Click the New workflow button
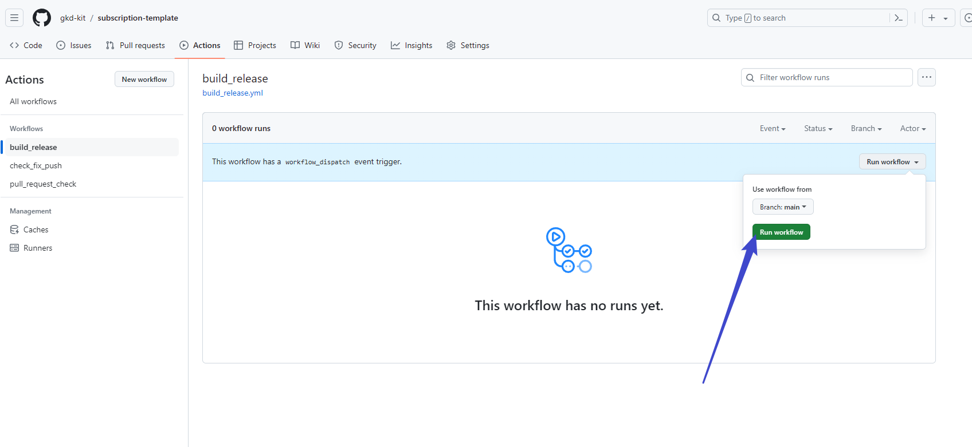Viewport: 972px width, 447px height. (144, 79)
